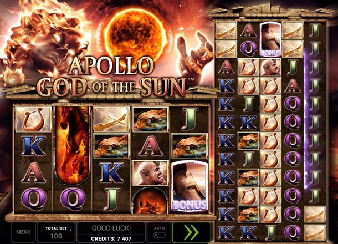Click the total bet value 100
This screenshot has width=338, height=244.
(x=56, y=236)
